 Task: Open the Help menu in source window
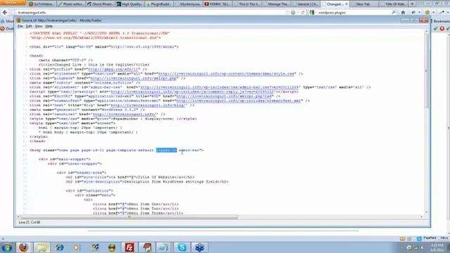coord(49,26)
